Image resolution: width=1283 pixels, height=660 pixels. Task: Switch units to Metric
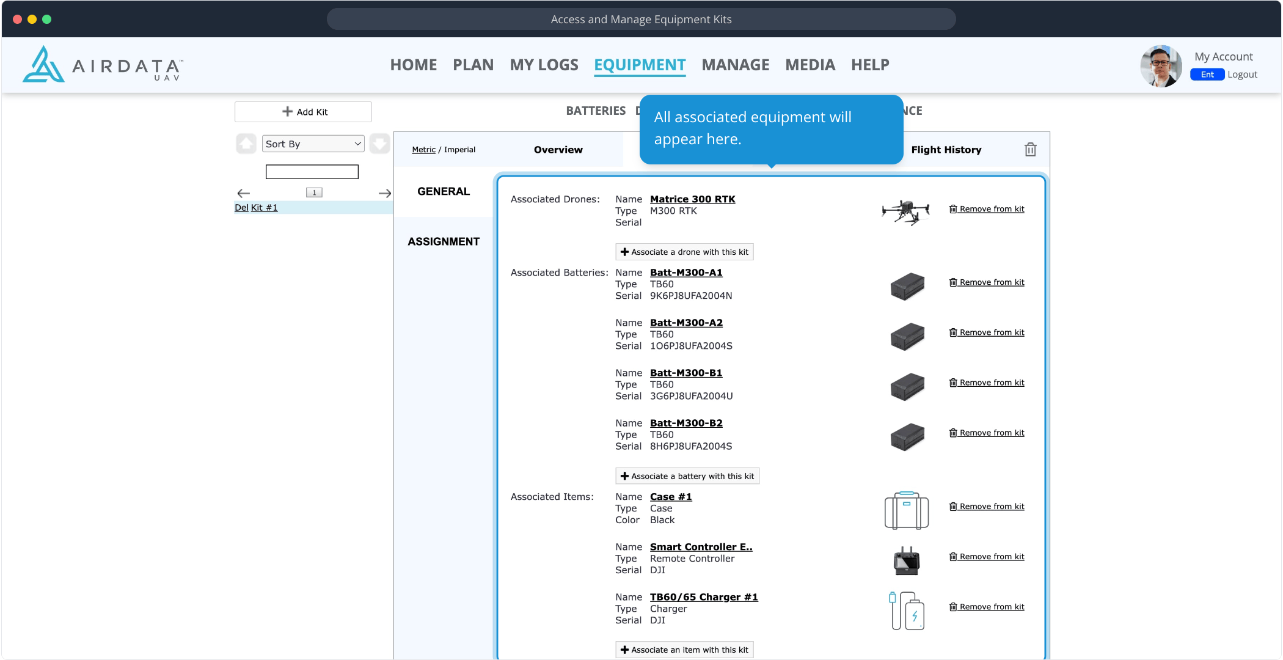click(423, 150)
